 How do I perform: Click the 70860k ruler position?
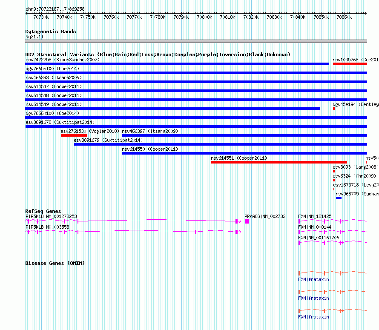[x=344, y=17]
